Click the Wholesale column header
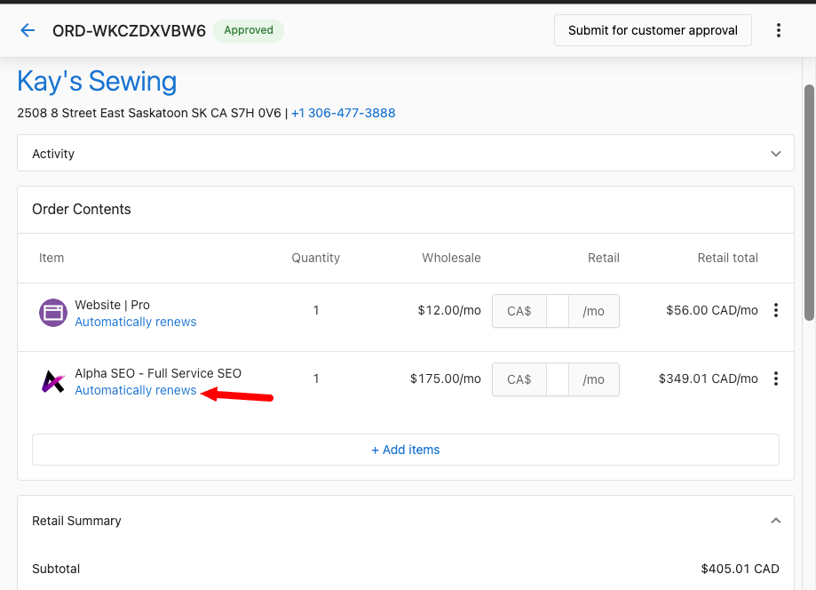Screen dimensions: 816x590 [x=451, y=258]
